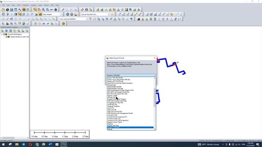Click the Zoom Out magnifier icon

tap(47, 10)
